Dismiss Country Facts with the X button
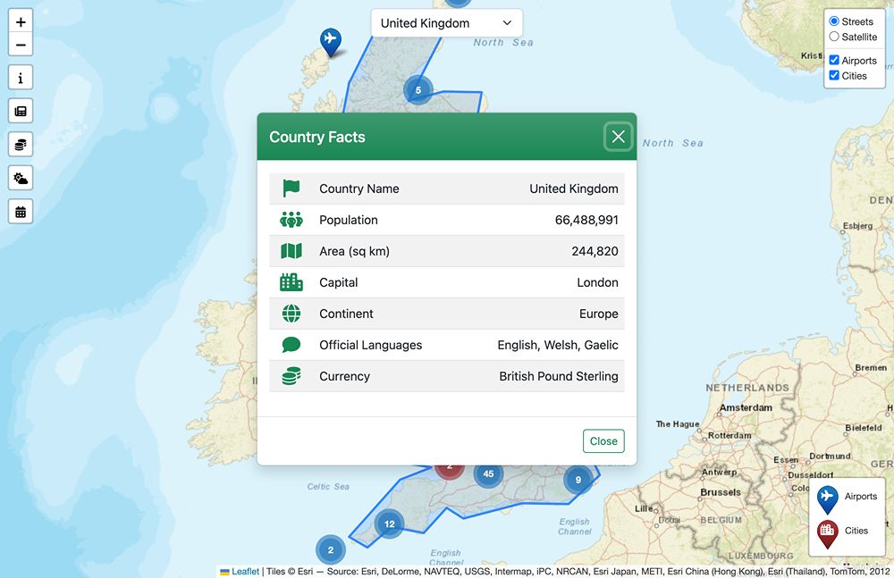The height and width of the screenshot is (578, 894). [x=618, y=137]
